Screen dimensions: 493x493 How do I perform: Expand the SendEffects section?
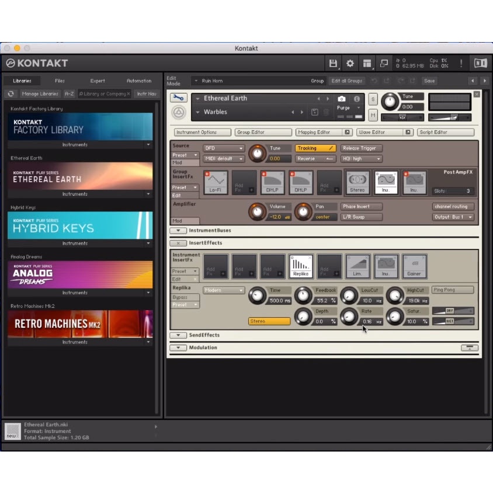coord(179,335)
